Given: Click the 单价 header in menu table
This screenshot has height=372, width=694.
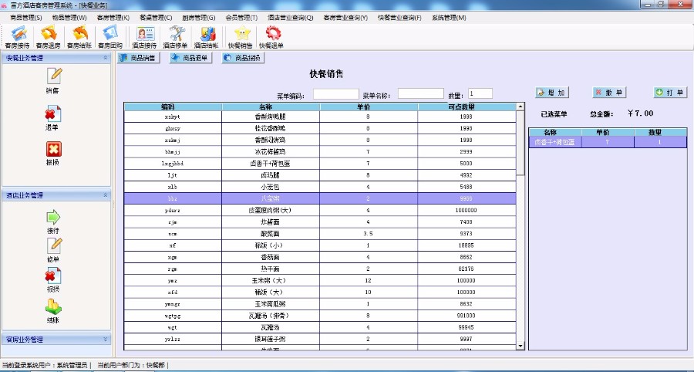Looking at the screenshot, I should coord(369,107).
